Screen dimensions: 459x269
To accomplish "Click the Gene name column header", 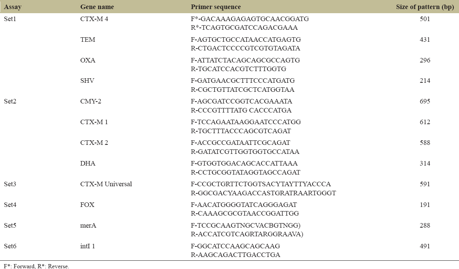I will (x=97, y=7).
